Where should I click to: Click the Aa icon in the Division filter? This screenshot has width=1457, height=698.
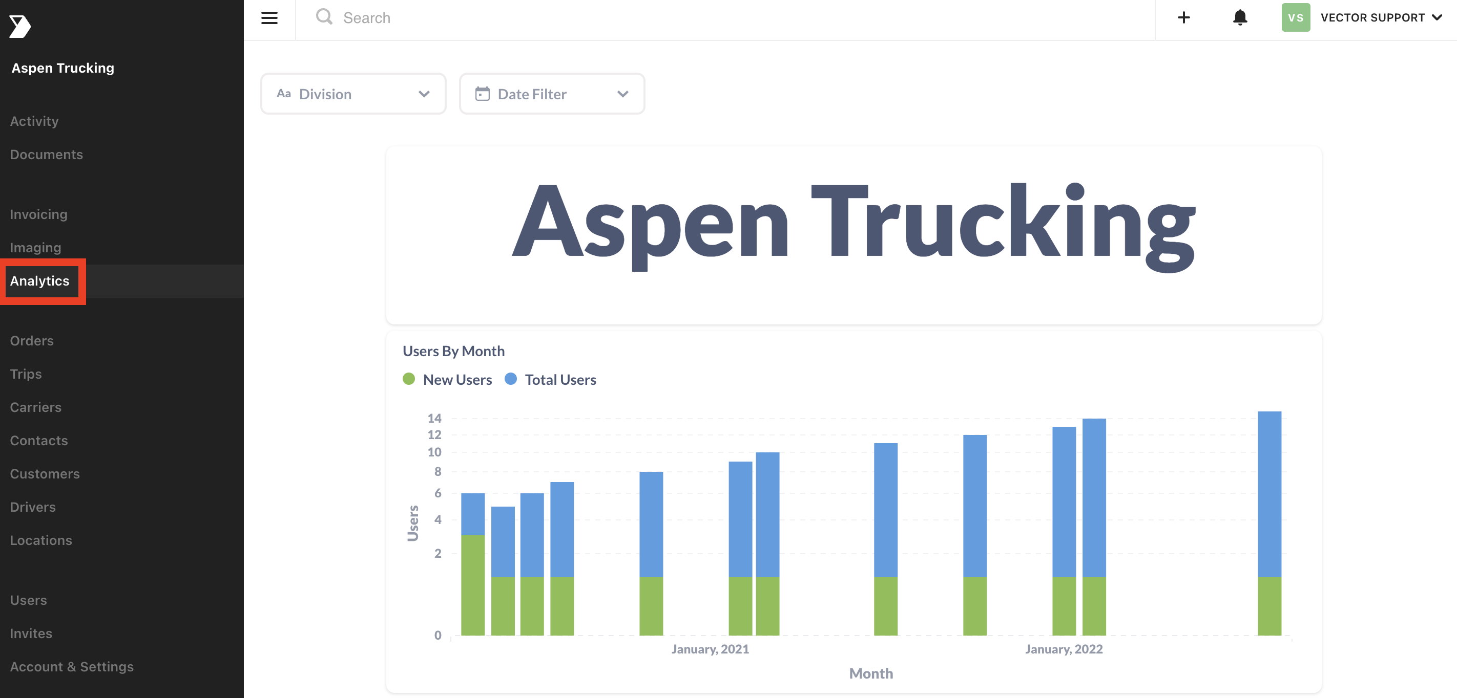(285, 93)
